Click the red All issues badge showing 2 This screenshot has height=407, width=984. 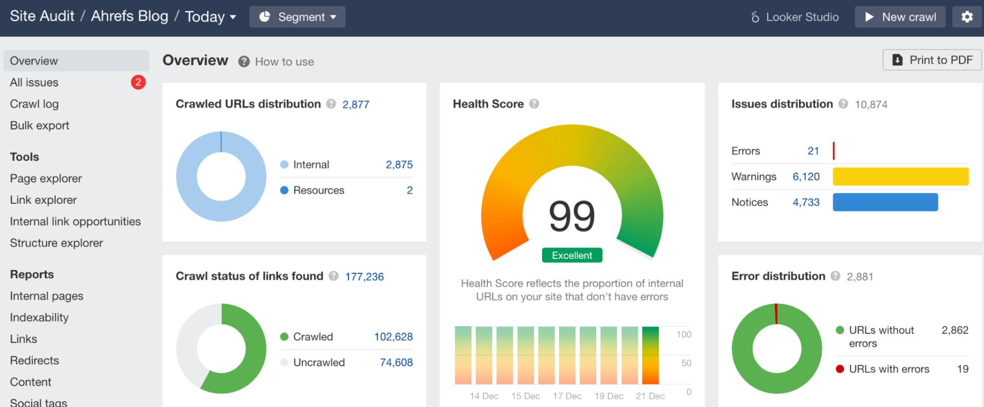[138, 82]
